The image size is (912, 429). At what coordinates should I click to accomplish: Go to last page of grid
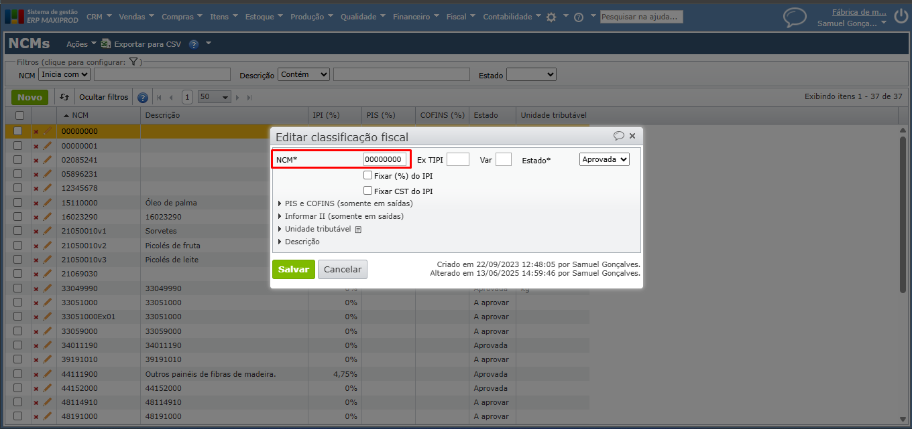point(249,98)
